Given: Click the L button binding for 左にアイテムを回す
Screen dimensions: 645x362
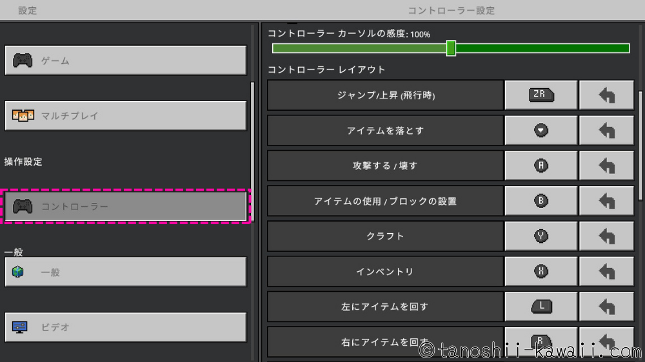Looking at the screenshot, I should pos(541,306).
